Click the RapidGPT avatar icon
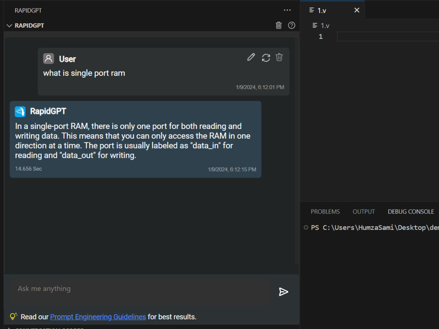 [20, 111]
